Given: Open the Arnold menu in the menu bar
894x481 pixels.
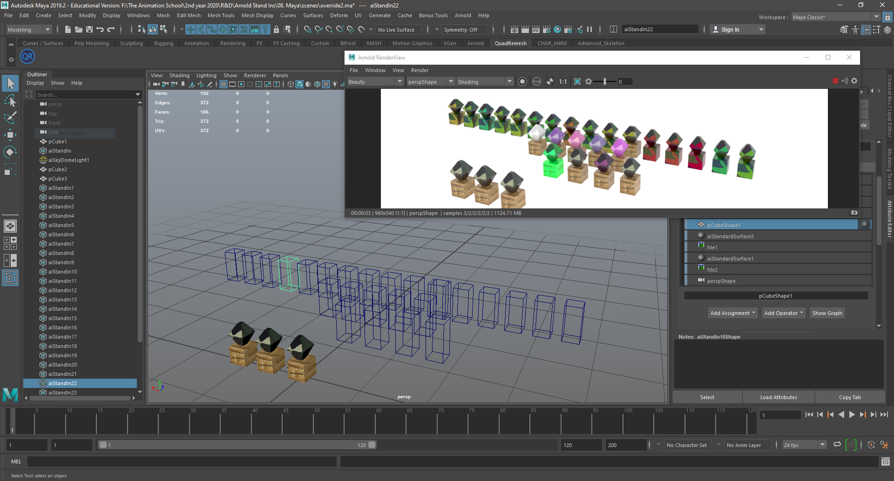Looking at the screenshot, I should (x=463, y=15).
